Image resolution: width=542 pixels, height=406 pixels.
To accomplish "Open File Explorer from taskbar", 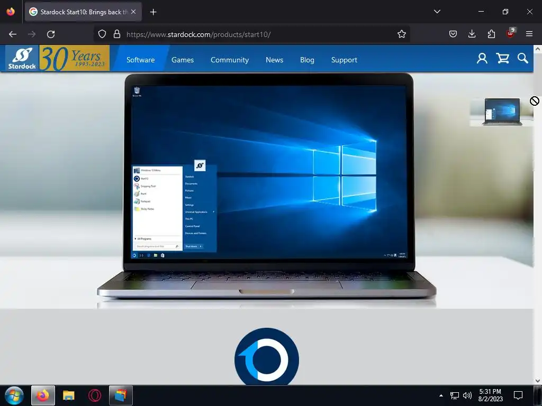I will 69,395.
